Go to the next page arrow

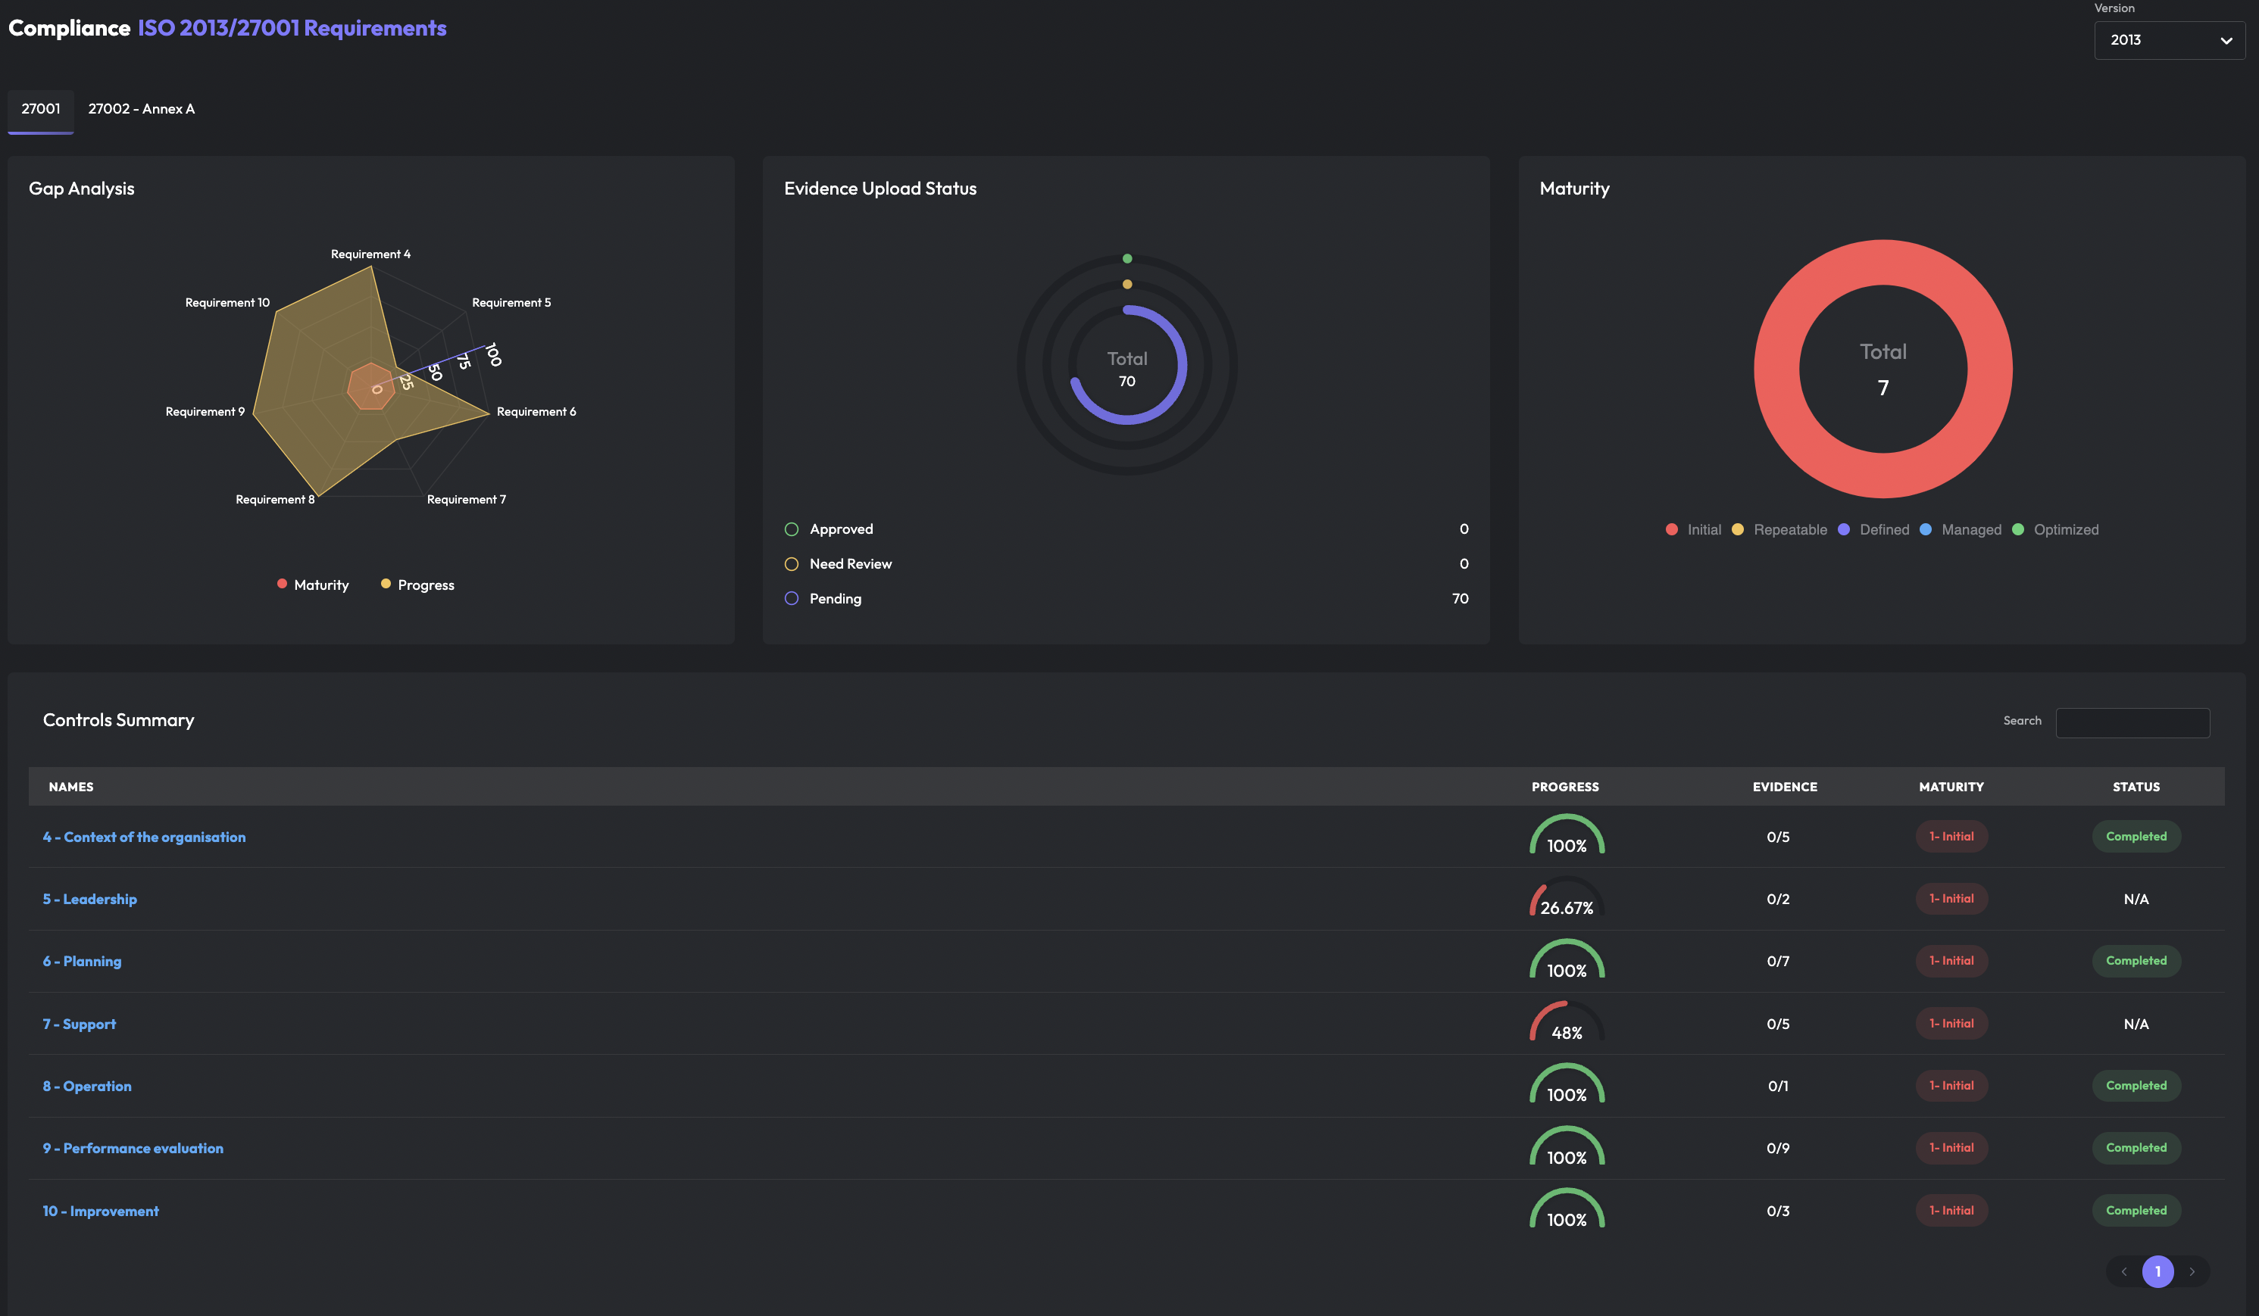pyautogui.click(x=2192, y=1271)
